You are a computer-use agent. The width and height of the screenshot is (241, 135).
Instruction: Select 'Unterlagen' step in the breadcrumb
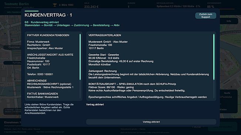pos(63,25)
